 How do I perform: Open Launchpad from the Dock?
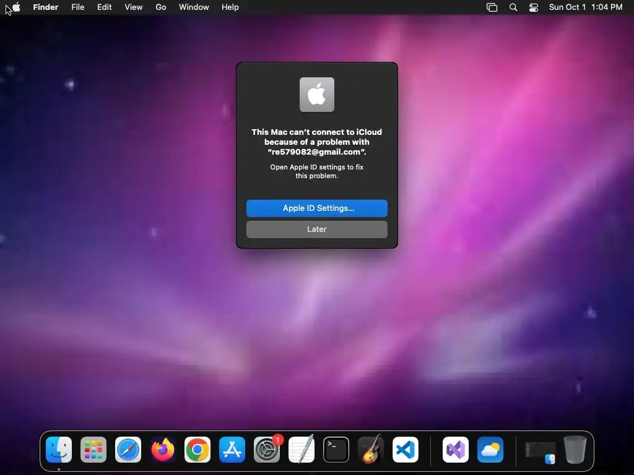coord(93,450)
